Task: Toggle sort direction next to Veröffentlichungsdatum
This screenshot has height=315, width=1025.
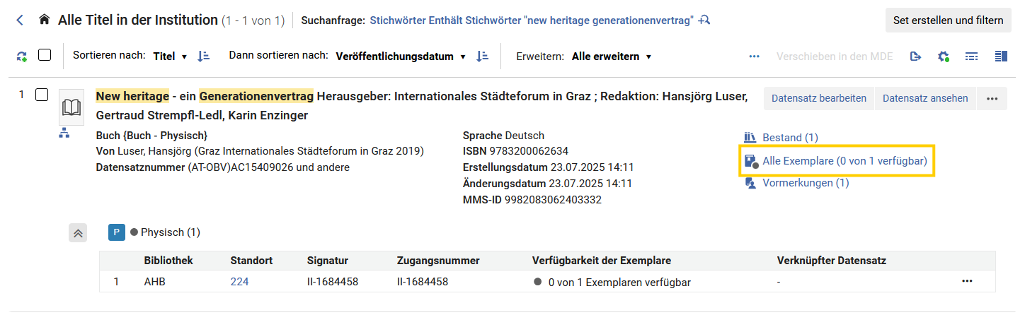Action: 483,57
